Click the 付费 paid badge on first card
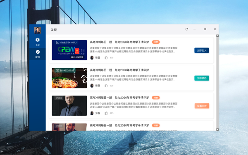This screenshot has height=155, width=248. pyautogui.click(x=156, y=42)
